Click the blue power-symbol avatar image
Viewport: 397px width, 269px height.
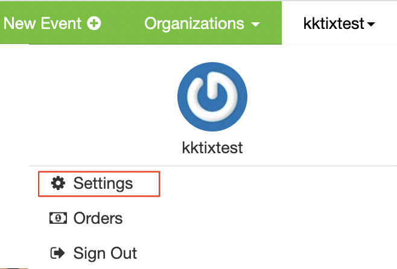pos(212,97)
